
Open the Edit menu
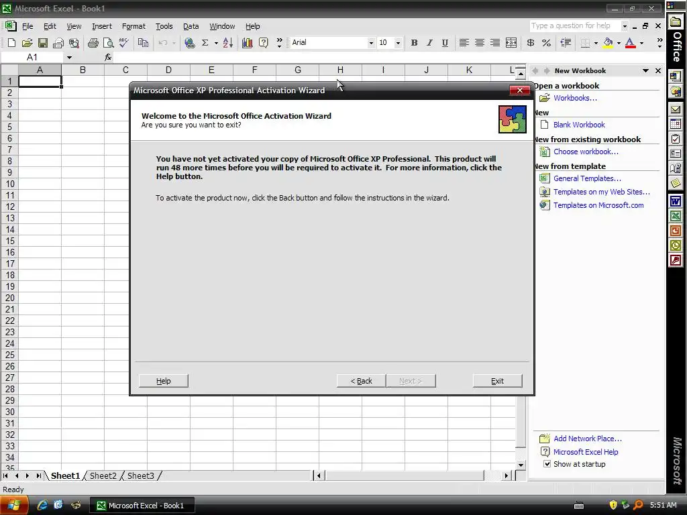click(50, 26)
